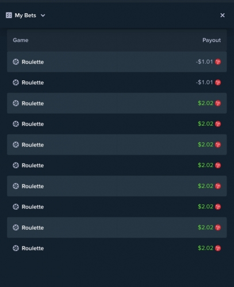Image resolution: width=234 pixels, height=287 pixels.
Task: Open first Roulette bet with -$1.01 payout
Action: (x=117, y=62)
